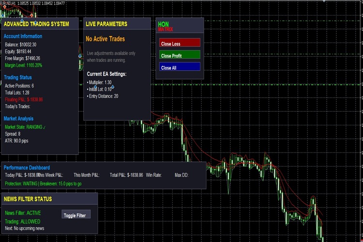This screenshot has width=363, height=242.
Task: Select the Balance: $10032.30 line
Action: point(20,45)
